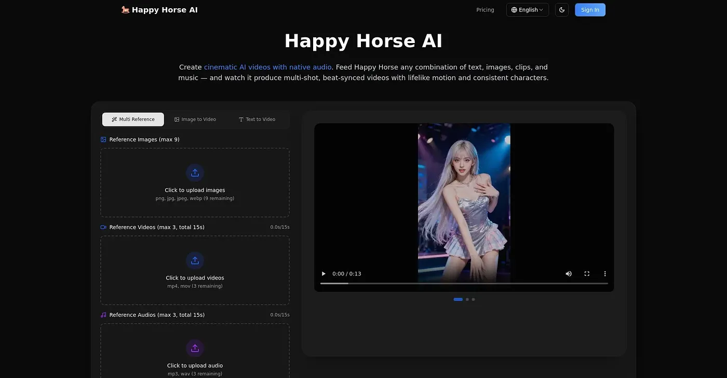The width and height of the screenshot is (727, 378).
Task: Go to the second carousel slide dot
Action: click(467, 299)
